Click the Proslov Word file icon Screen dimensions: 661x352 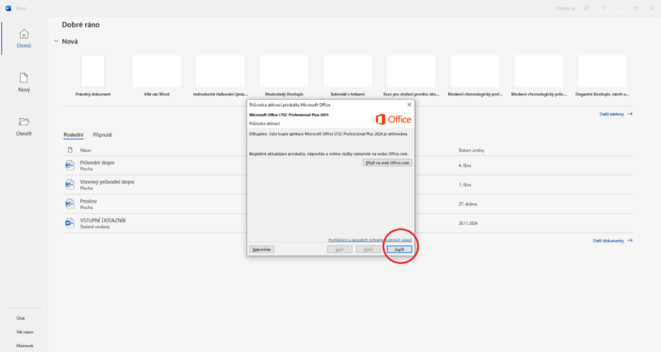[x=69, y=204]
